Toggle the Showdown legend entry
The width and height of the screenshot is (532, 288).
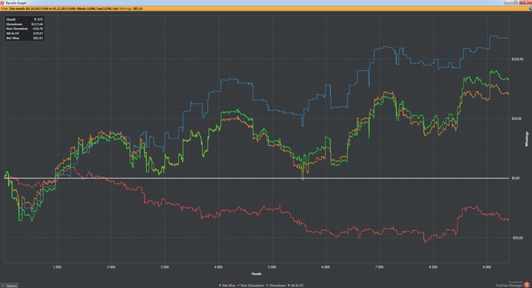(276, 286)
